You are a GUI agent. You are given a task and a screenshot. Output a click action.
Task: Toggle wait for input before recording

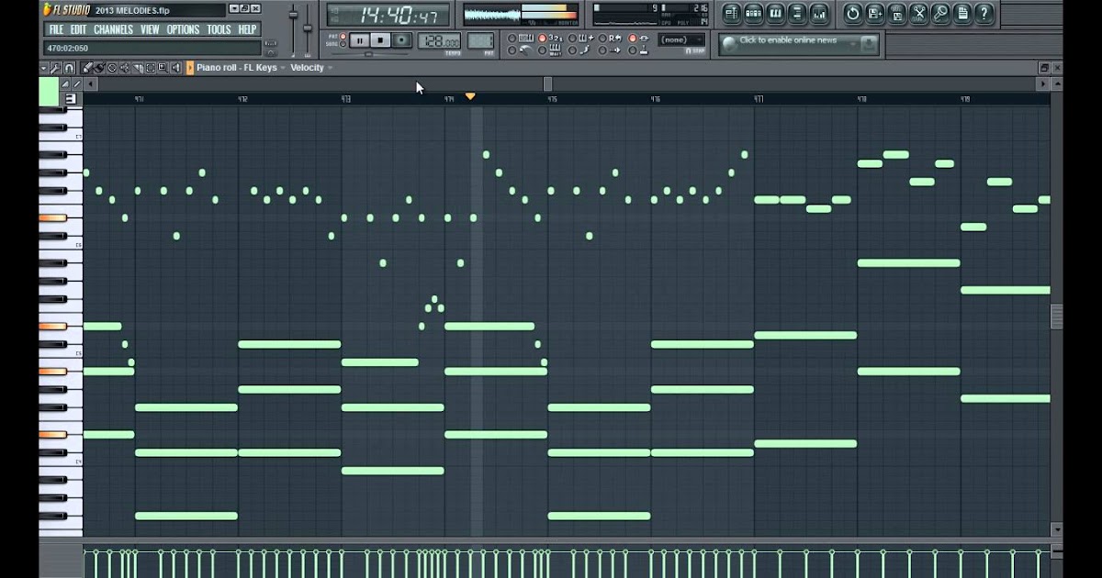click(550, 50)
